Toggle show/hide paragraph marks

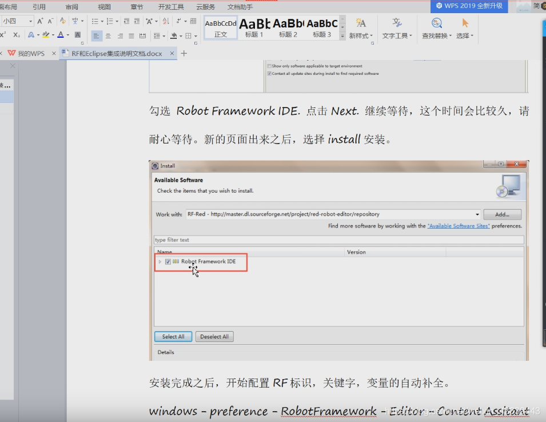pyautogui.click(x=178, y=21)
